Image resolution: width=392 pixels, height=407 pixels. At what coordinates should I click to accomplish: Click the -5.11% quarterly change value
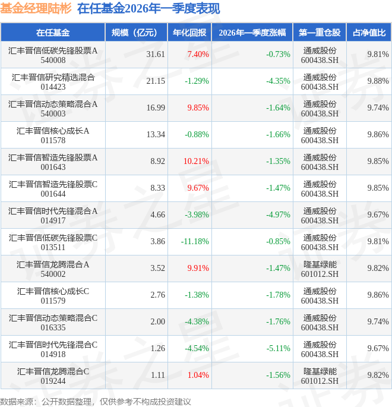(x=278, y=348)
